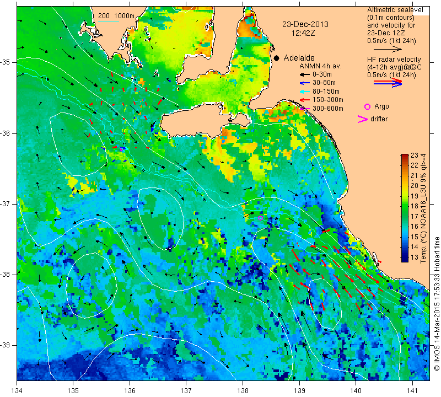Click the '0-30m' depth label

(322, 74)
